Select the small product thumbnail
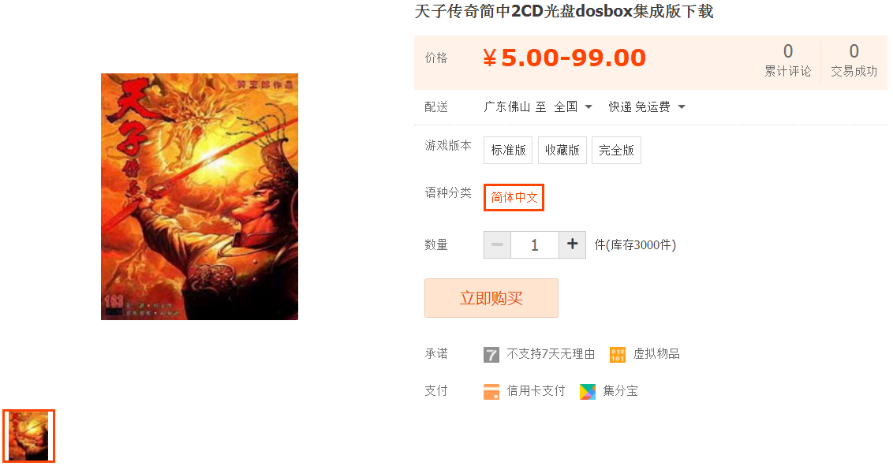Viewport: 893px width, 466px height. click(x=28, y=436)
